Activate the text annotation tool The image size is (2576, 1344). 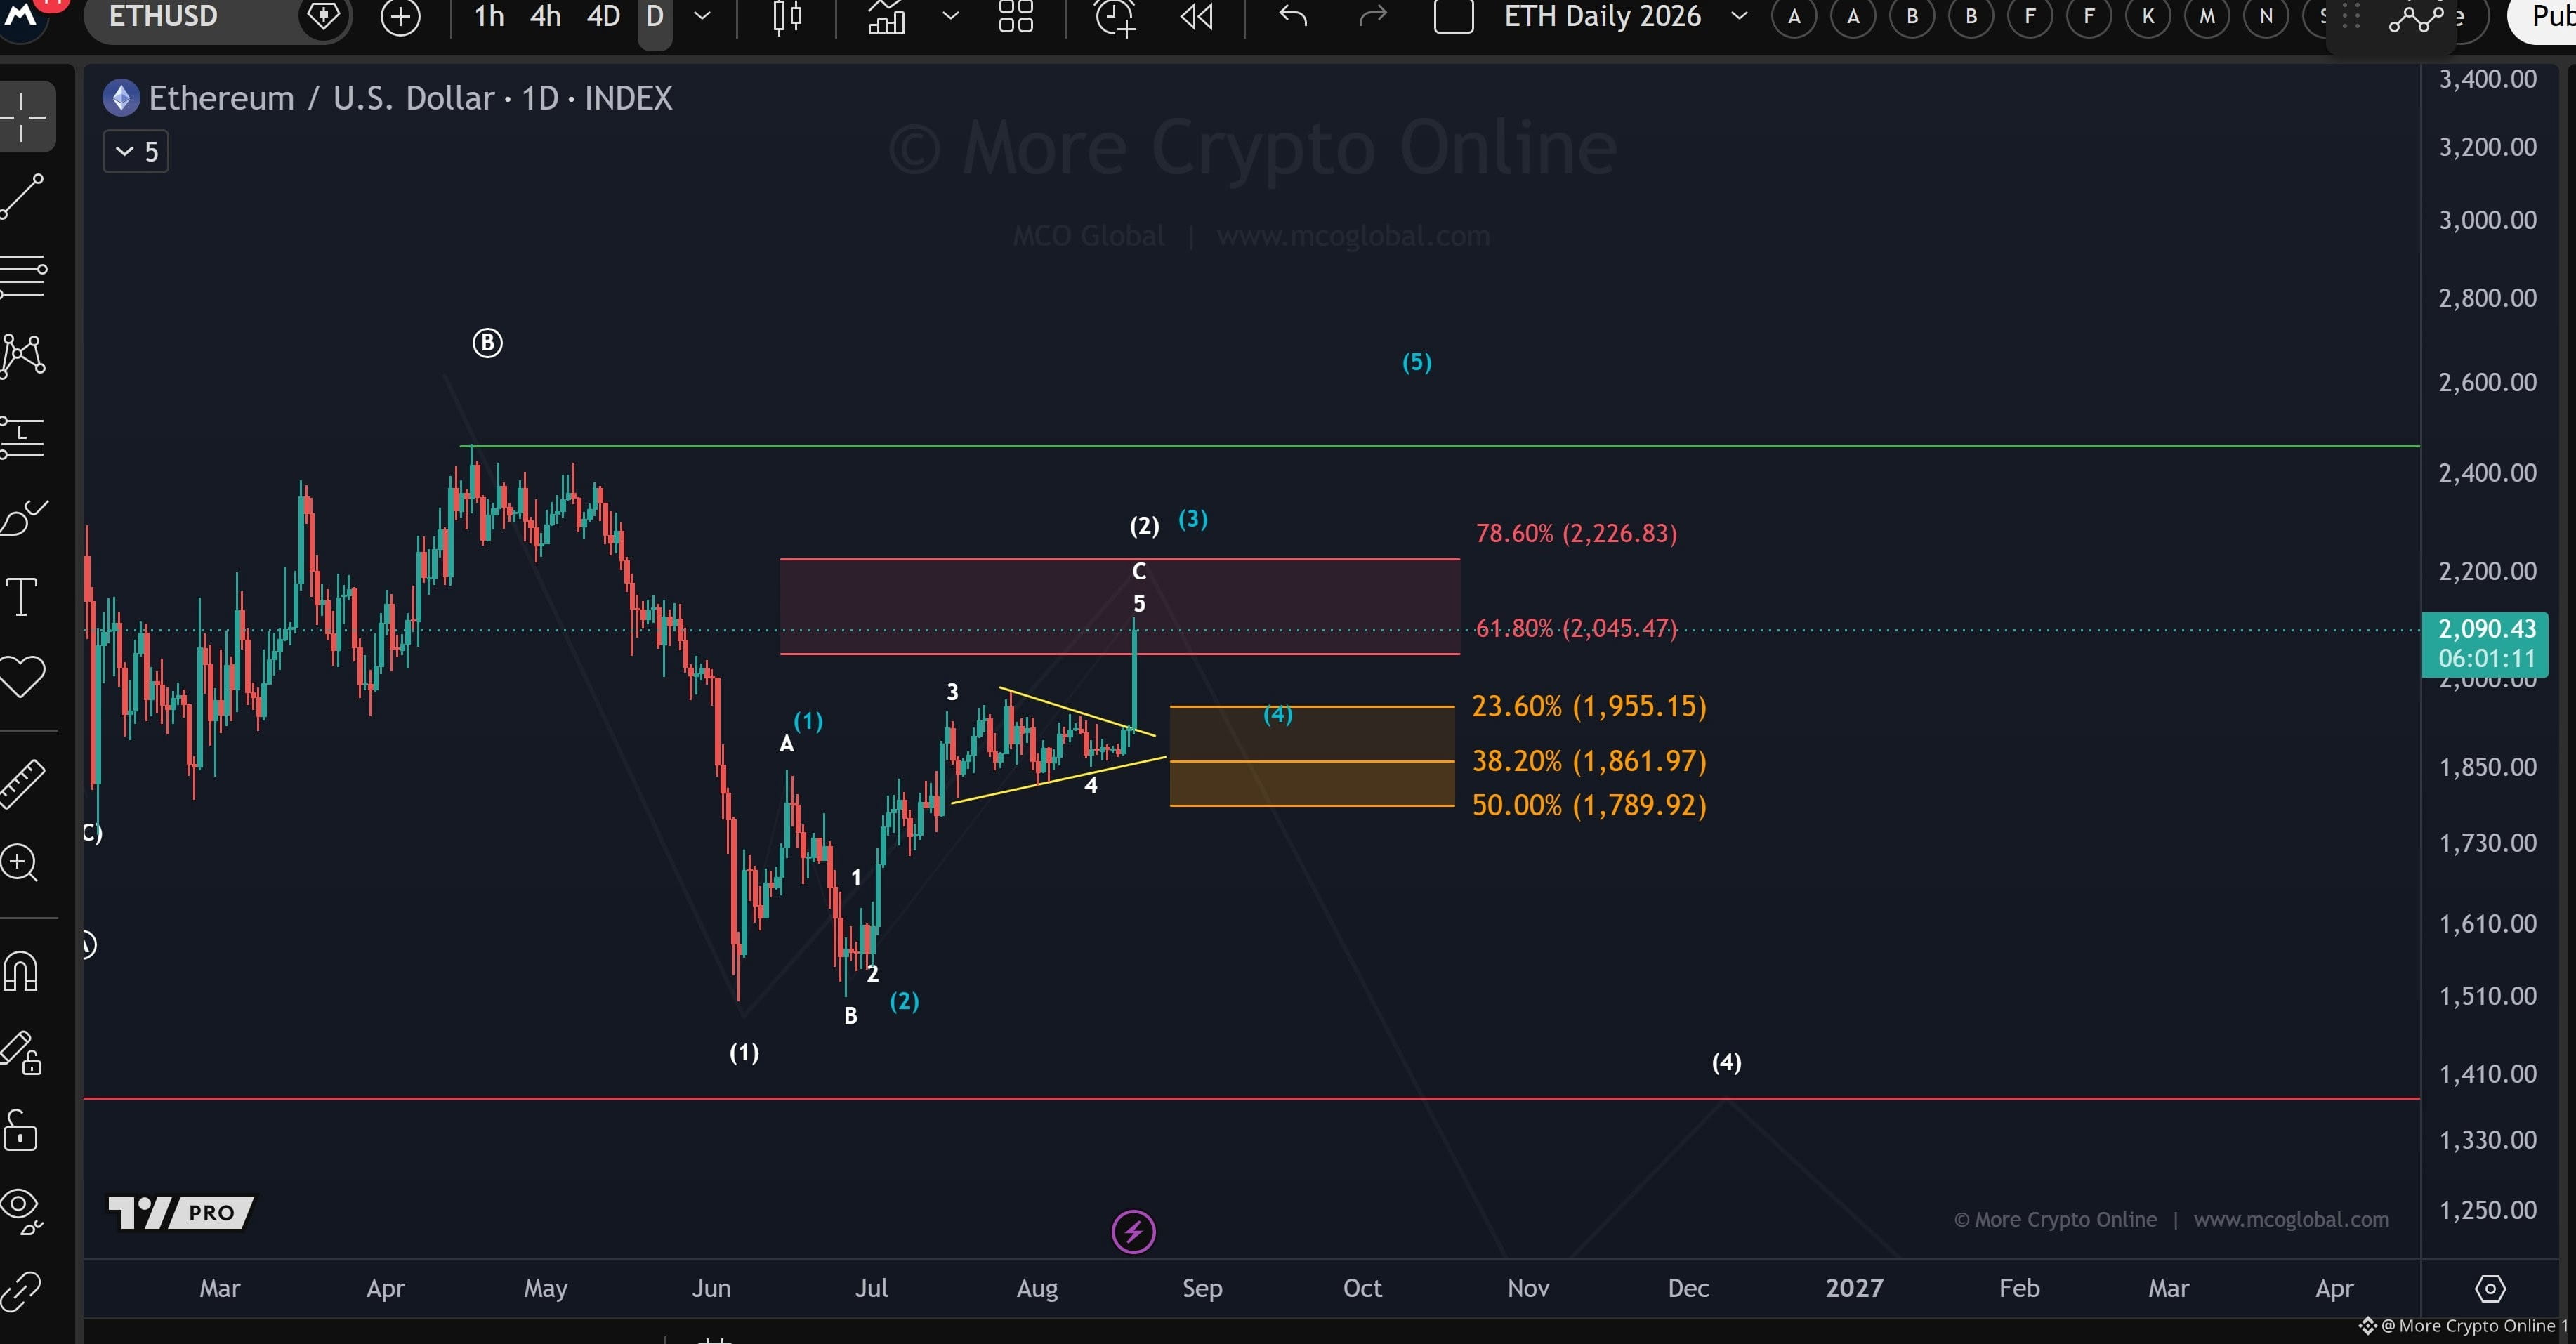[22, 597]
